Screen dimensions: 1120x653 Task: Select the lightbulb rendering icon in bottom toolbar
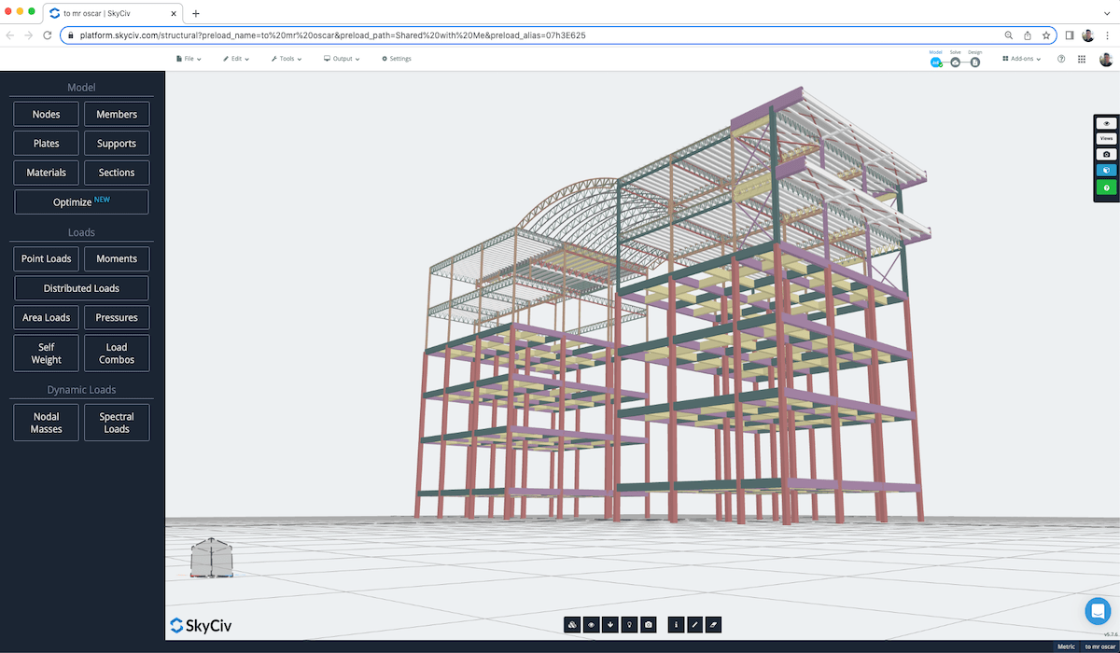628,624
